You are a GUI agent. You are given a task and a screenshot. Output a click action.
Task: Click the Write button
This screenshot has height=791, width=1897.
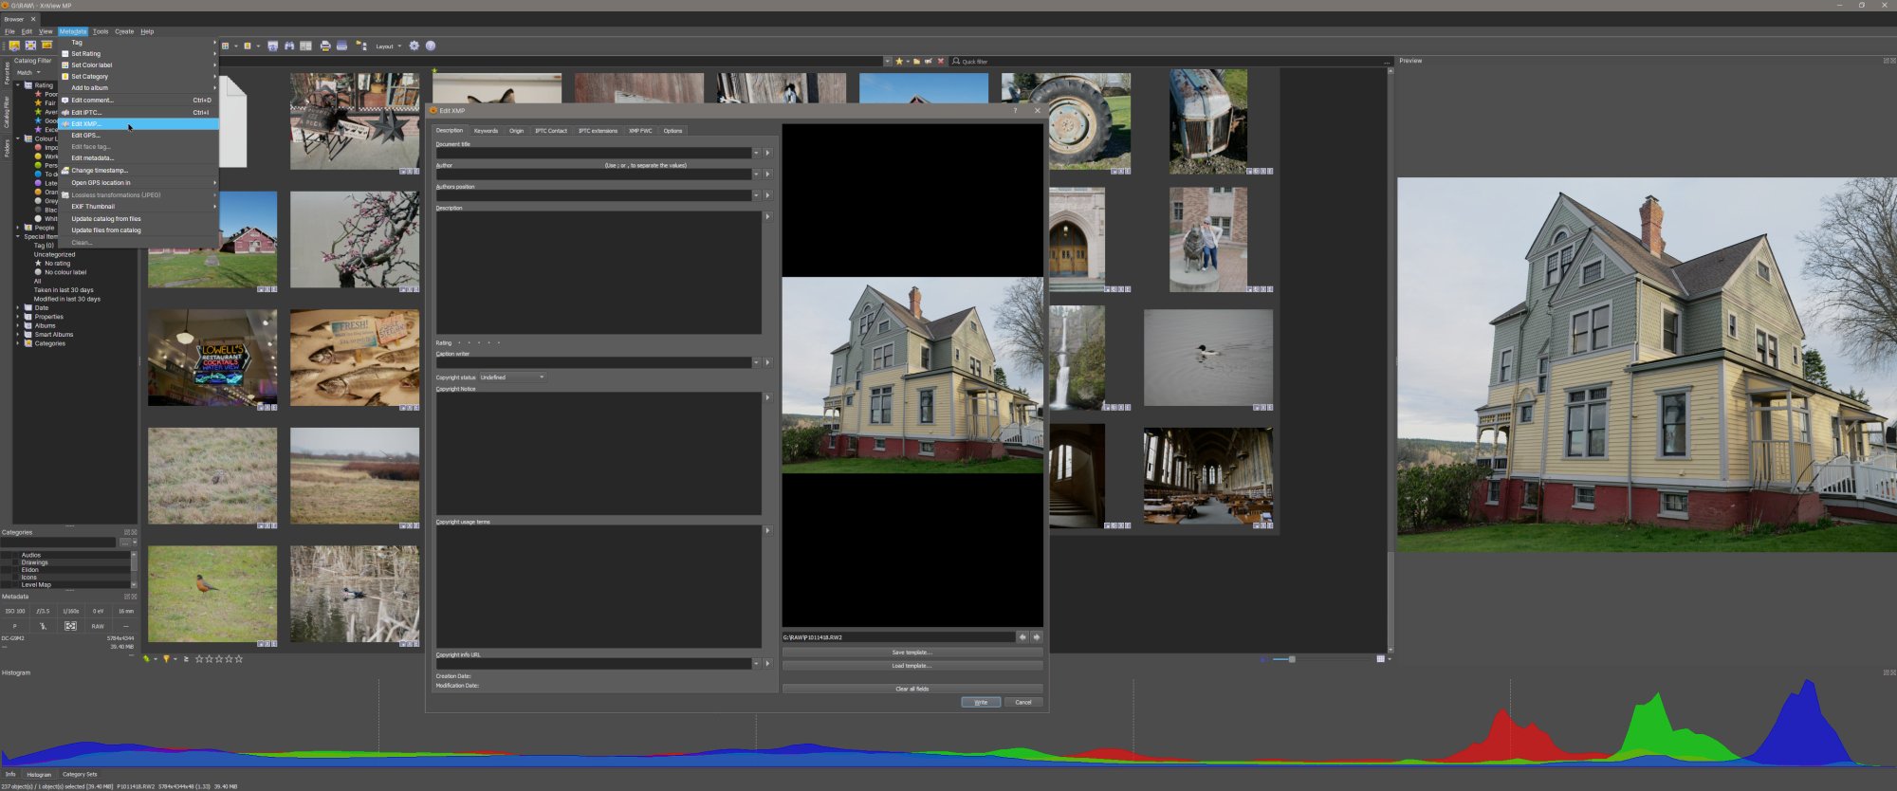tap(981, 702)
